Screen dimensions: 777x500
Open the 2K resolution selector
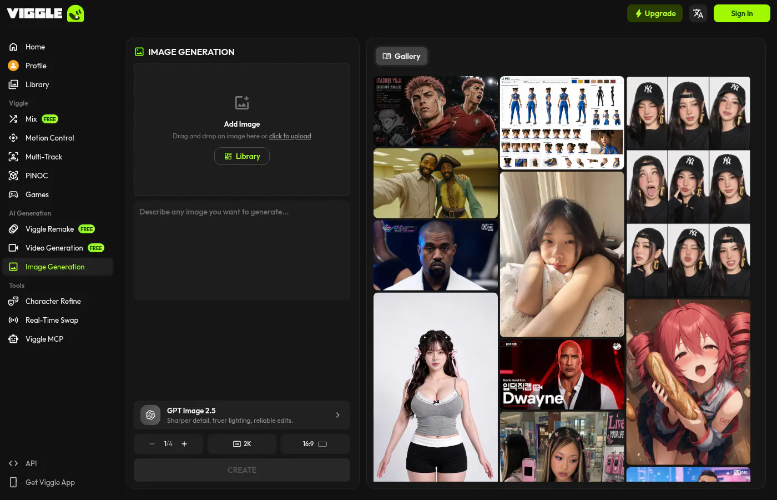(x=242, y=444)
